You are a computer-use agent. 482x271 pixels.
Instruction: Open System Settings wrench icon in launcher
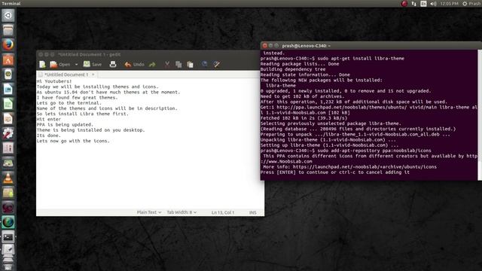[8, 133]
